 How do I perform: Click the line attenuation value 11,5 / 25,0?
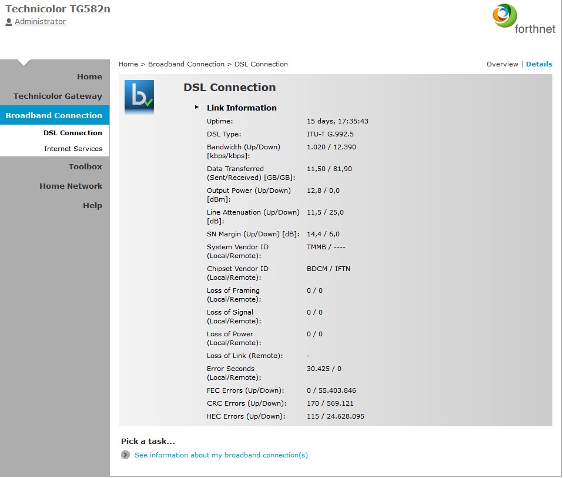(325, 212)
